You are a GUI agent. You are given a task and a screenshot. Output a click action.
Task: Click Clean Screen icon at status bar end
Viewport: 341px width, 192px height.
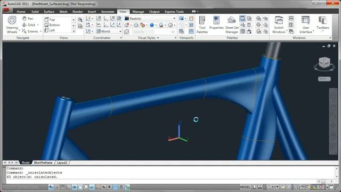pyautogui.click(x=331, y=187)
